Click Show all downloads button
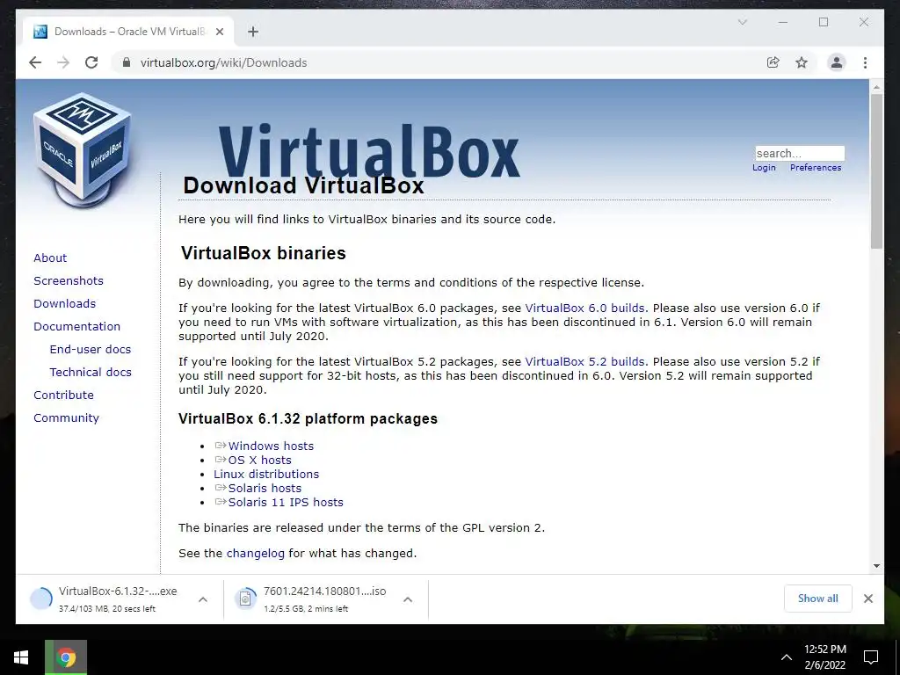 coord(818,599)
